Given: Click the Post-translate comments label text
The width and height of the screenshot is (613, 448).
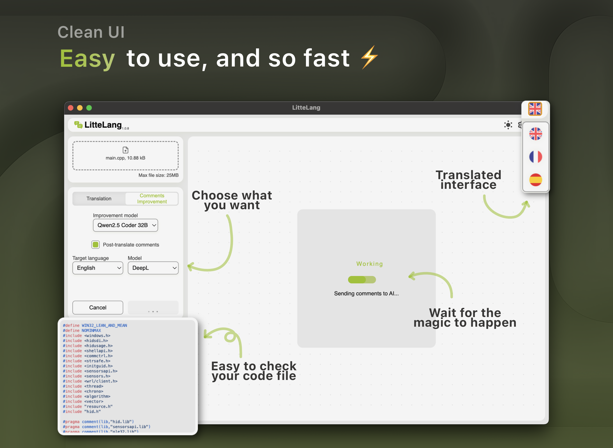Looking at the screenshot, I should pyautogui.click(x=131, y=245).
